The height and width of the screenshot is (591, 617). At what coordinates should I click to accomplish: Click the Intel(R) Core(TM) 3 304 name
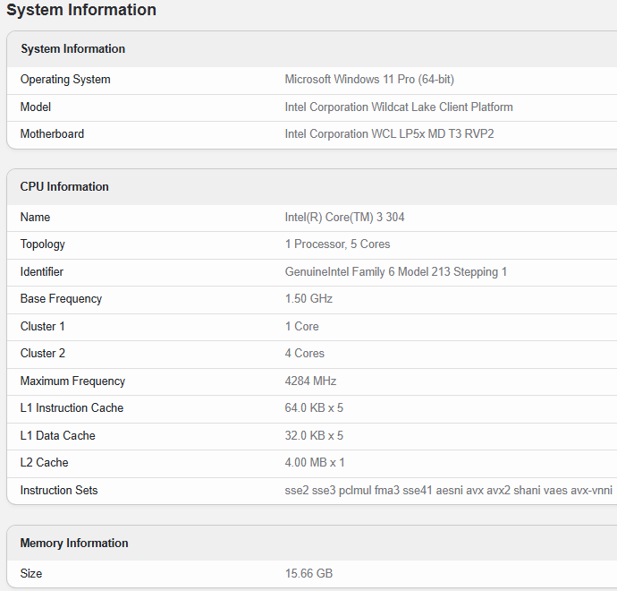pos(345,218)
